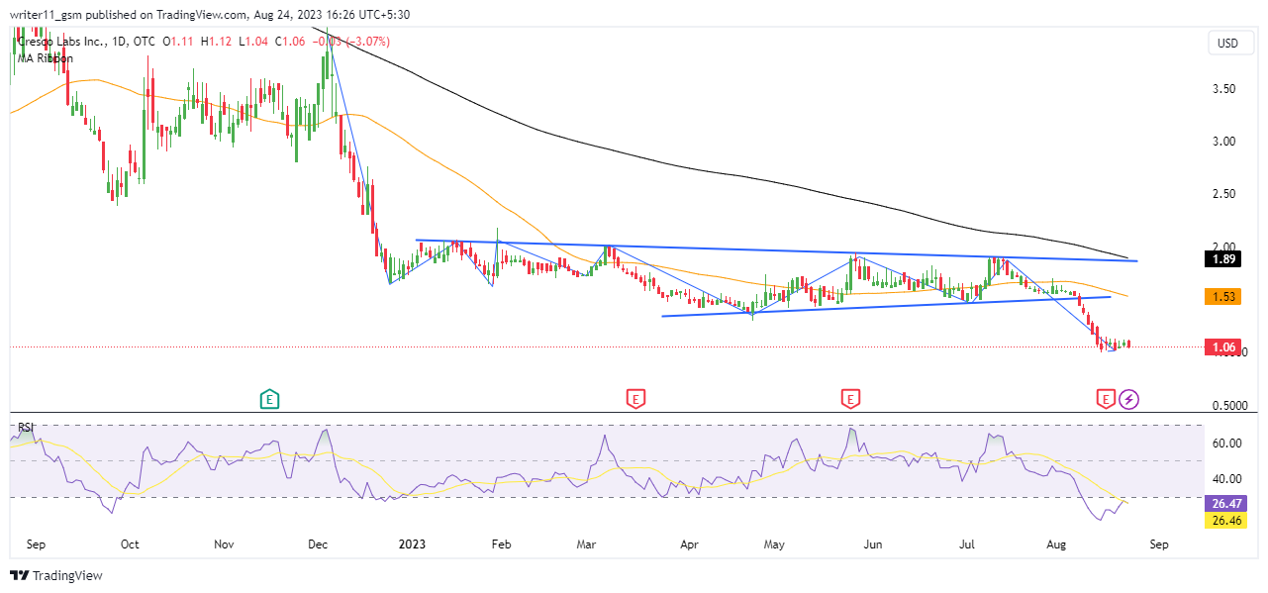The height and width of the screenshot is (593, 1268).
Task: Open the red earnings marker between May and Jun
Action: coord(849,399)
